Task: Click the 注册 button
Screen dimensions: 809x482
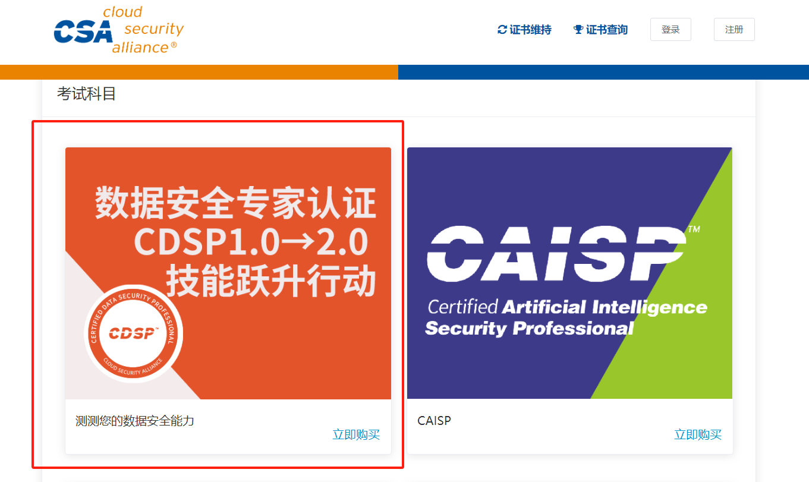Action: pos(734,29)
